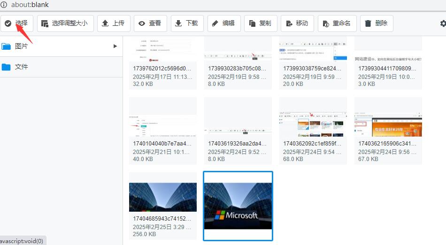446x245 pixels.
Task: Open the 图片 folder in sidebar
Action: (21, 46)
